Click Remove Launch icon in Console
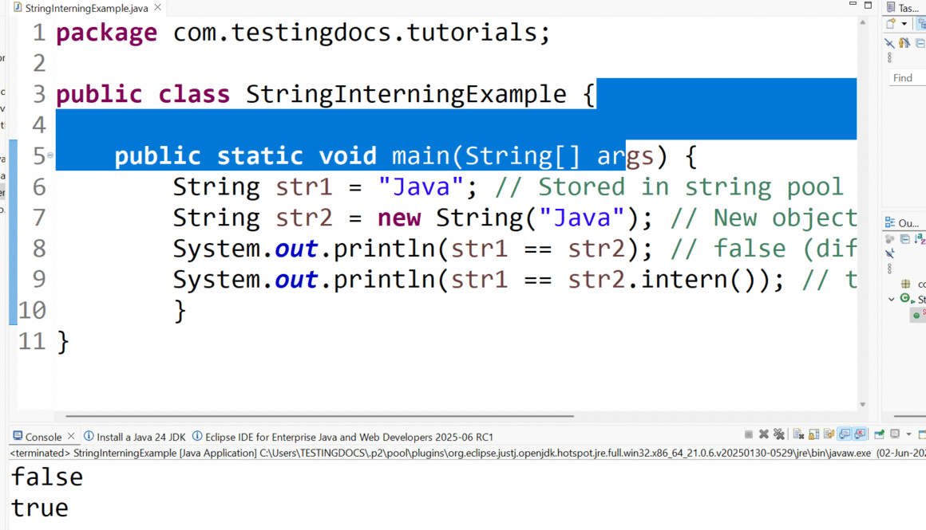Screen dimensions: 926x530 [764, 435]
